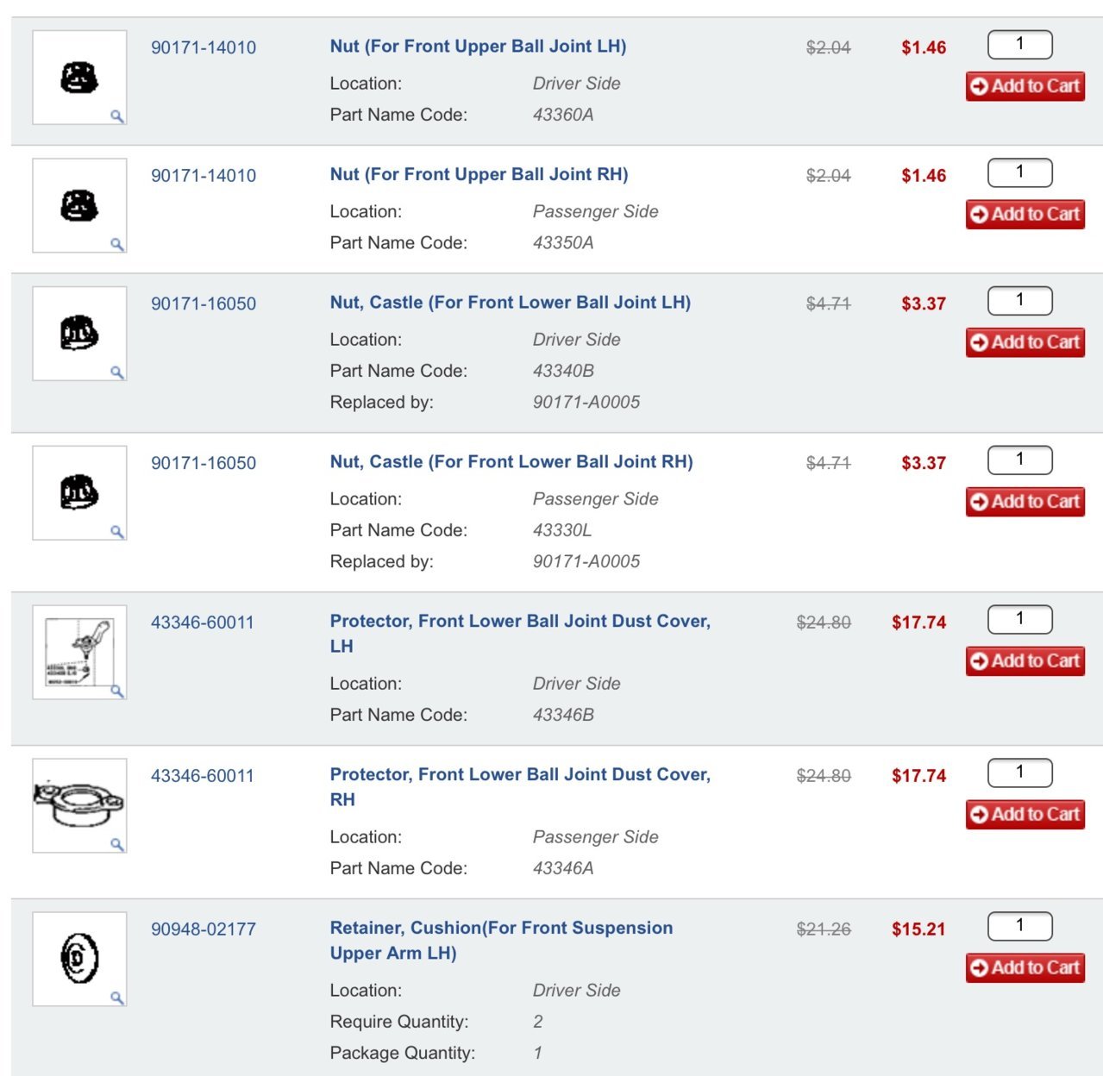The image size is (1103, 1076).
Task: Open Retainer, Cushion Front Suspension Upper Arm LH
Action: 501,941
